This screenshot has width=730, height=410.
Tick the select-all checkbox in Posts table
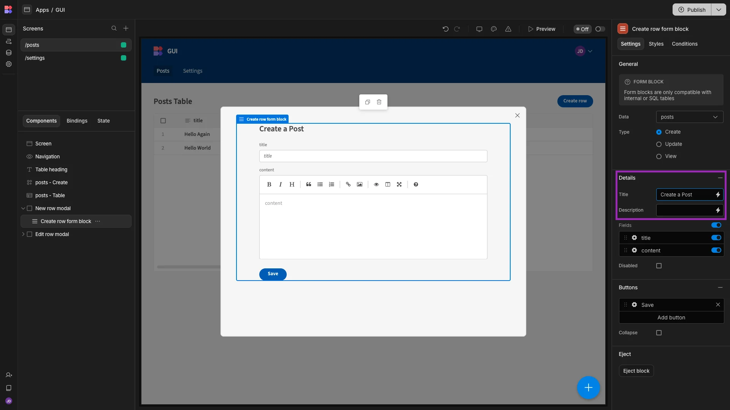pyautogui.click(x=163, y=121)
